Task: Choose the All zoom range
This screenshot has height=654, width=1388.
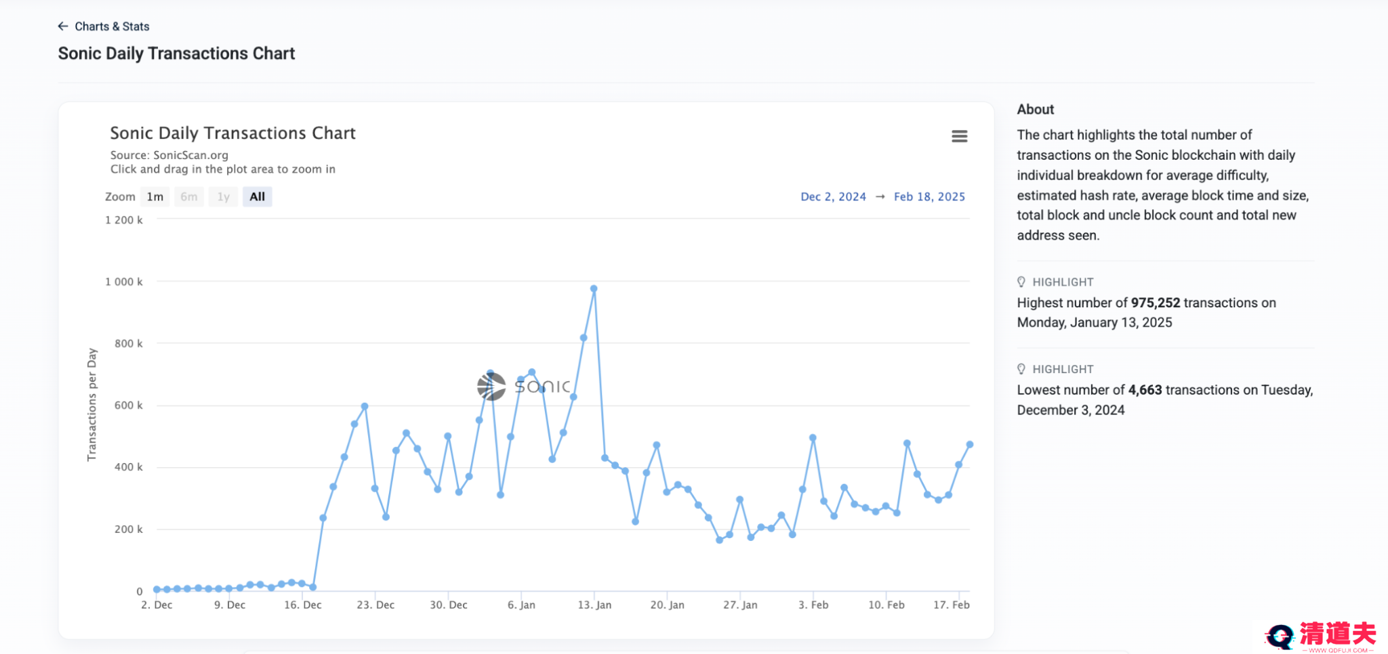Action: pos(258,197)
